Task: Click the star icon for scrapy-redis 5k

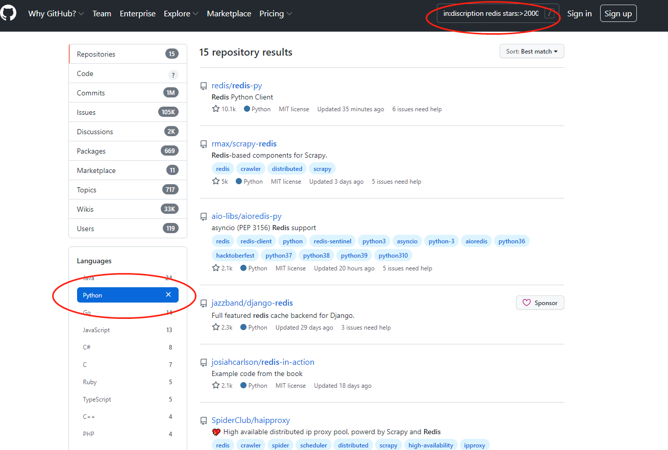Action: pyautogui.click(x=216, y=181)
